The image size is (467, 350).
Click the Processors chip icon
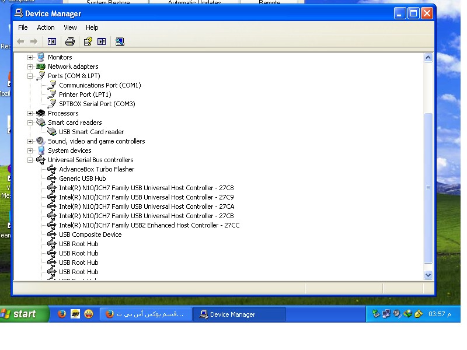[41, 113]
